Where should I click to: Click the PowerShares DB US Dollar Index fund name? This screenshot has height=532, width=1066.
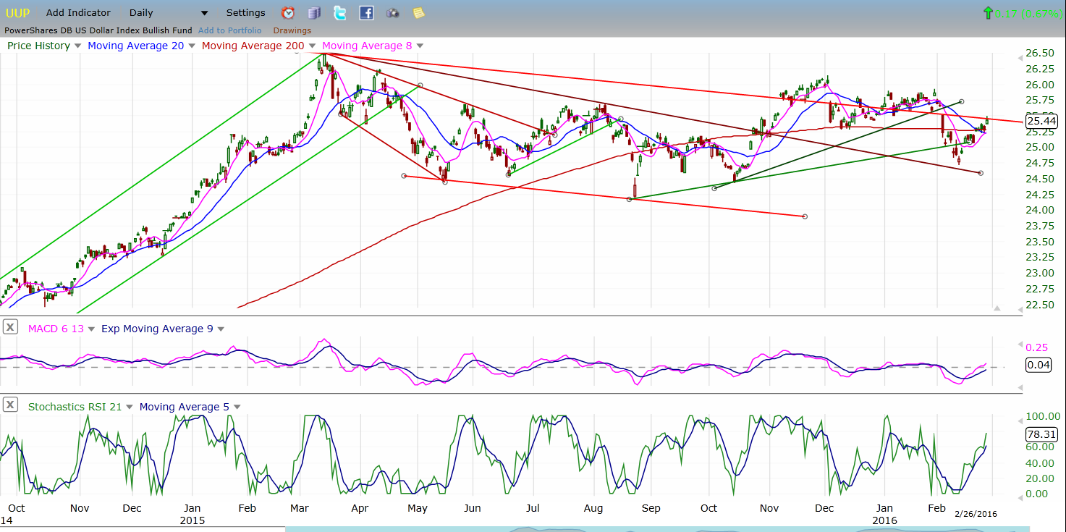(98, 30)
